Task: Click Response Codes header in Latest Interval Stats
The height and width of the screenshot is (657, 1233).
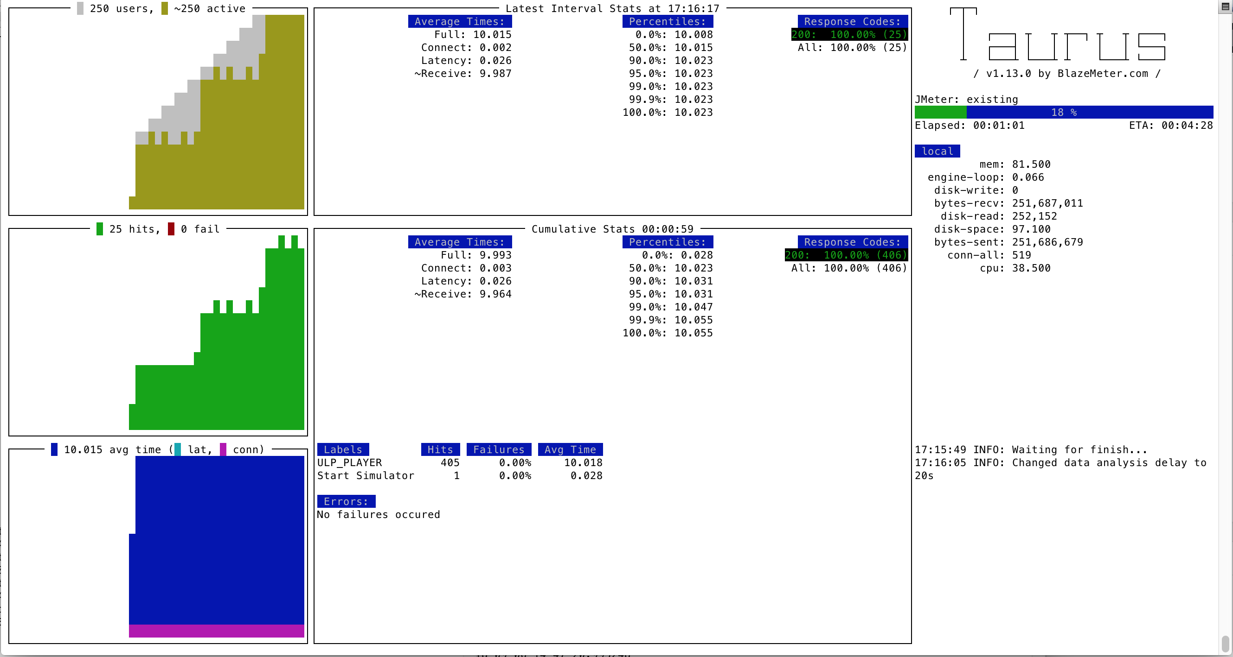Action: [853, 21]
